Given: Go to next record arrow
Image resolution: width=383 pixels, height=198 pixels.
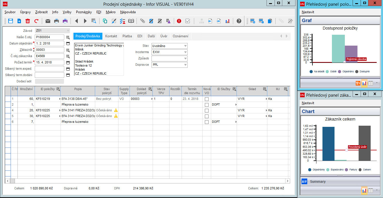Looking at the screenshot, I should click(x=85, y=21).
